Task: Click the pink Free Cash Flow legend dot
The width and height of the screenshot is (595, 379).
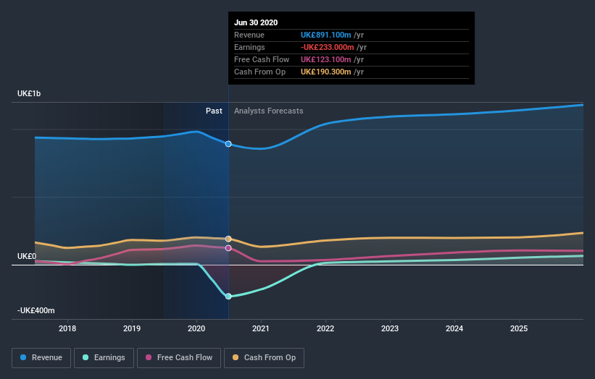Action: pyautogui.click(x=149, y=357)
